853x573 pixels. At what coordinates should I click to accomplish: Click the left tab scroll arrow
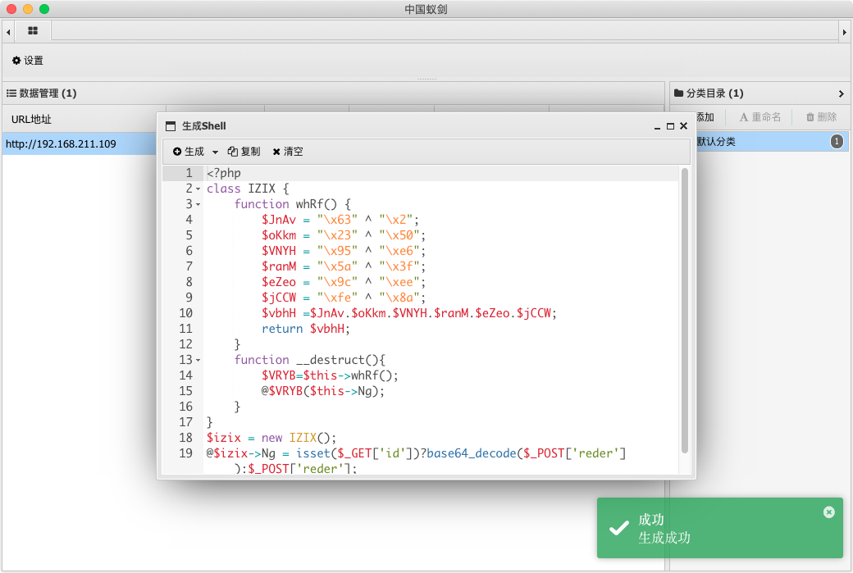pyautogui.click(x=8, y=32)
